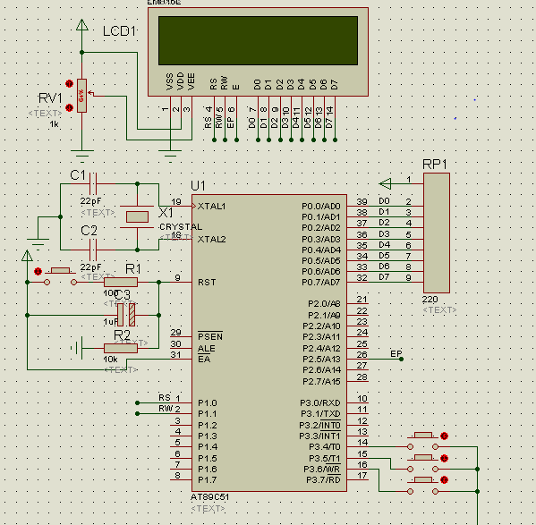Viewport: 536px width, 525px height.
Task: Click the LCD D7 pin 14 terminal dot
Action: [335, 140]
